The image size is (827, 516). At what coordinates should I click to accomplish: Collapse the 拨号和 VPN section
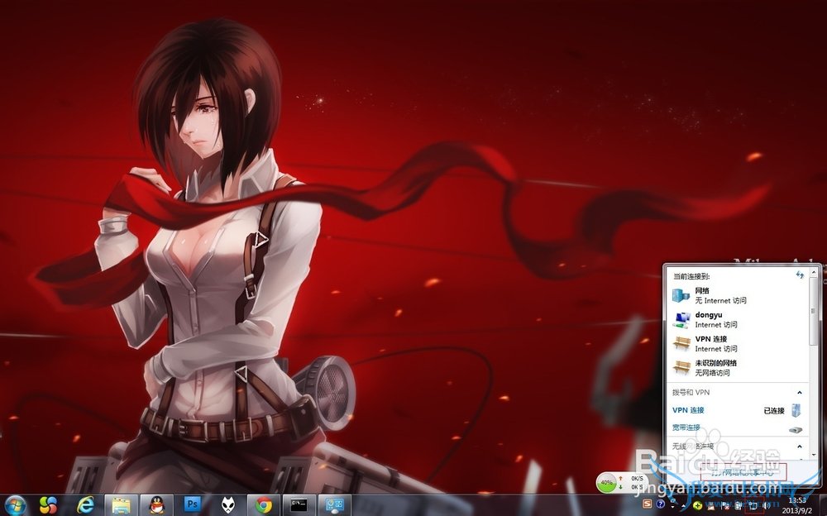(x=800, y=393)
